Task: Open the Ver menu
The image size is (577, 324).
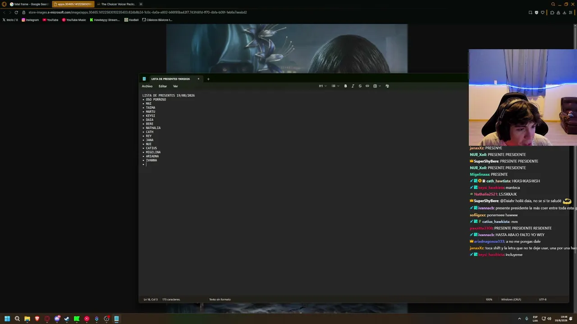Action: point(175,86)
